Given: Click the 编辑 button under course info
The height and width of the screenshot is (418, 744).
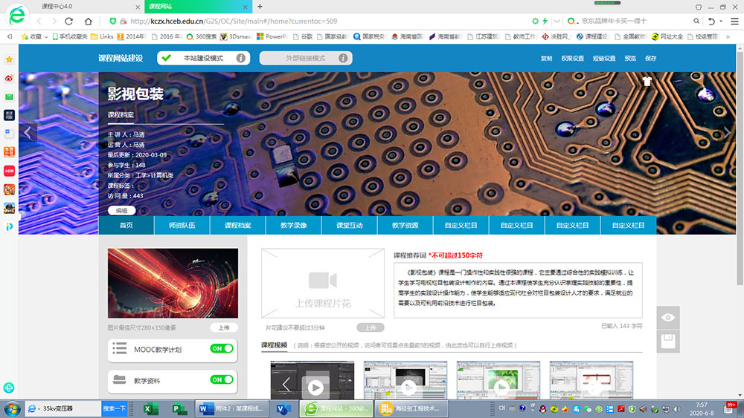Looking at the screenshot, I should (121, 210).
